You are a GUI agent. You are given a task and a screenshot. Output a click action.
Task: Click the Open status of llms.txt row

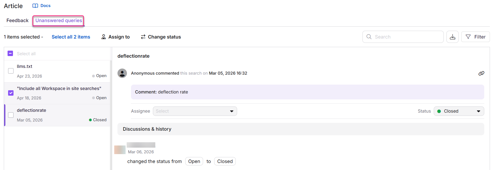pos(99,76)
